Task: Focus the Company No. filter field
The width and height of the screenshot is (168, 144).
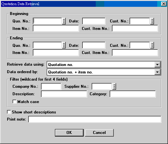Action: click(51, 86)
